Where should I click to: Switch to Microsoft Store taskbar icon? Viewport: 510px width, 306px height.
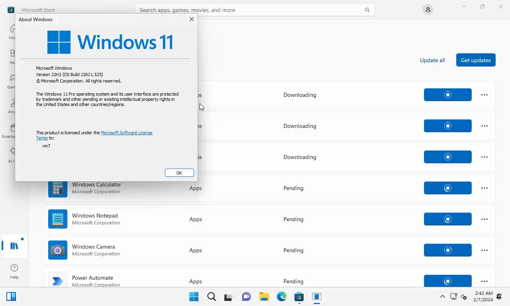(299, 296)
